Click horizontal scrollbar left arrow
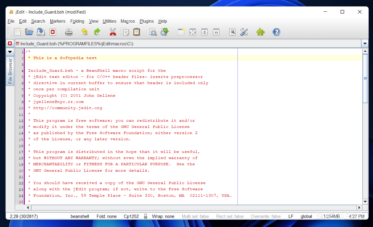Image resolution: width=373 pixels, height=227 pixels. point(28,208)
